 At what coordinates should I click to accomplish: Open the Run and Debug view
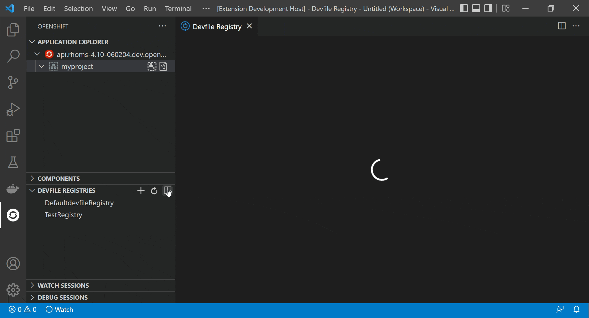pos(13,109)
